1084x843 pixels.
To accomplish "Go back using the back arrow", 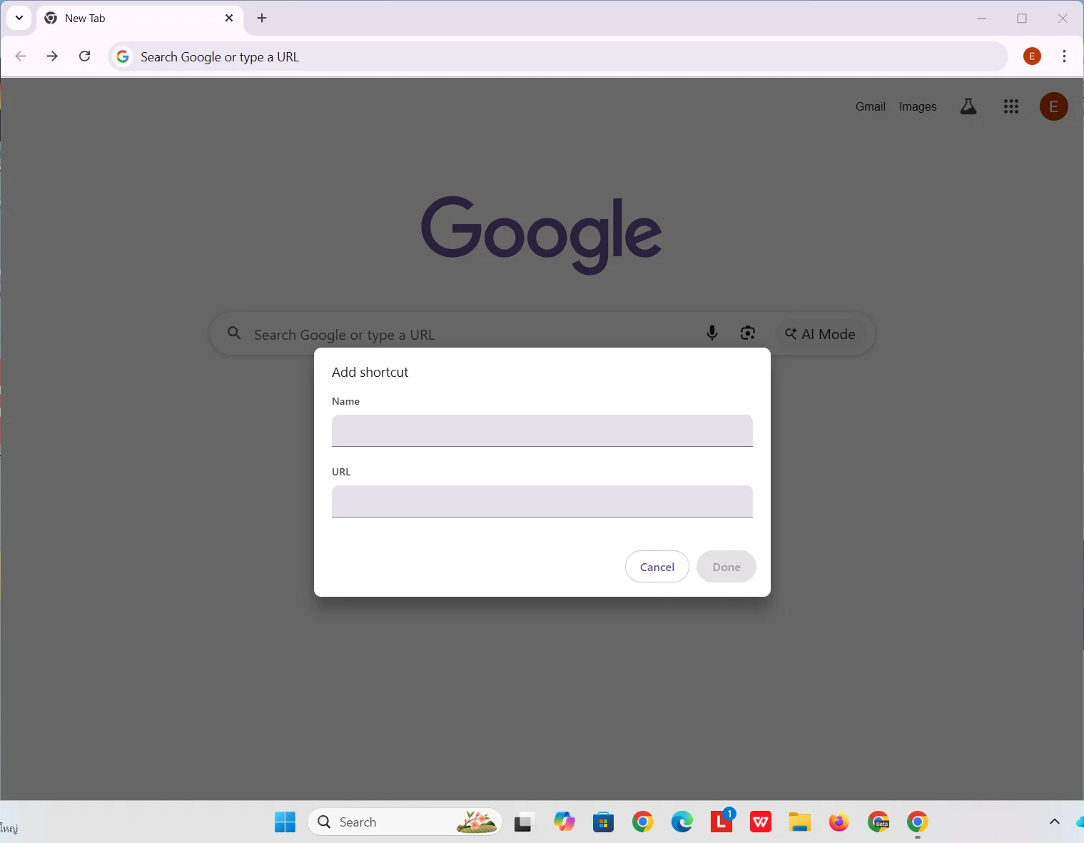I will [x=21, y=56].
